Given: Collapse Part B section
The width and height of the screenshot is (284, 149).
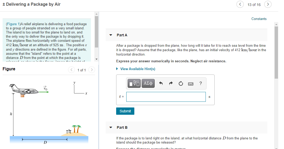Looking at the screenshot, I should coord(111,127).
